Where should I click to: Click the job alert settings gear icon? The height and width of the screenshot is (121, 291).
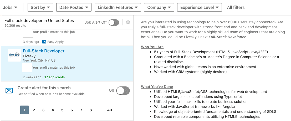tap(128, 23)
